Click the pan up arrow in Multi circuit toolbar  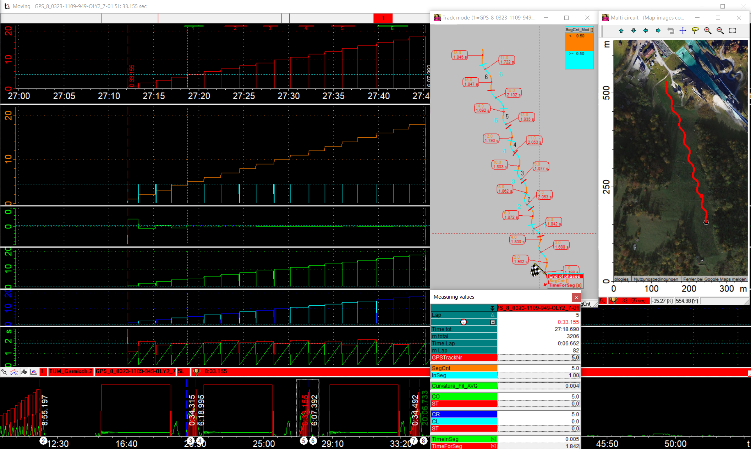(x=621, y=31)
